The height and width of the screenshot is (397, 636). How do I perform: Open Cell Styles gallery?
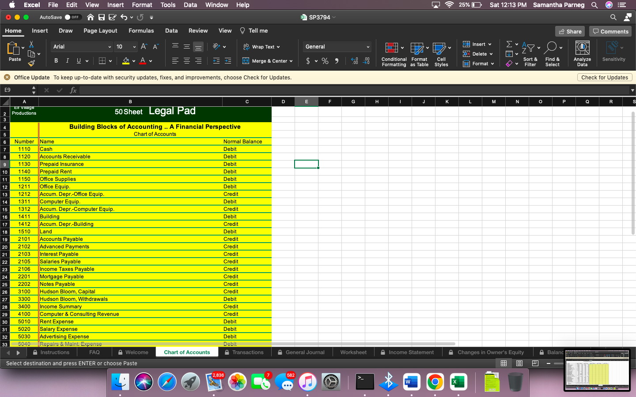(x=441, y=54)
